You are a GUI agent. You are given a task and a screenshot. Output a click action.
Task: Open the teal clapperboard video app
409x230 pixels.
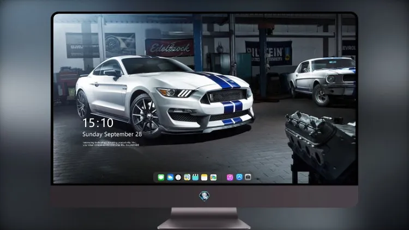(195, 177)
